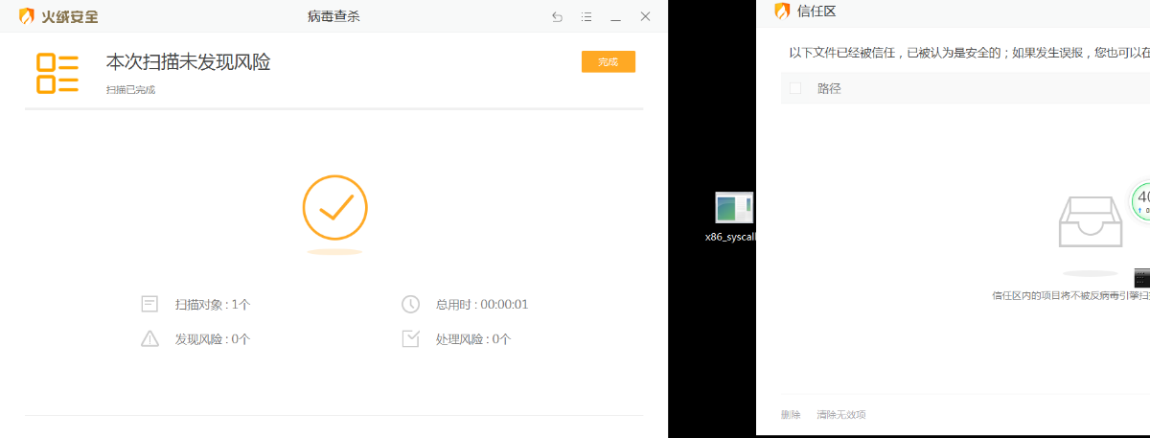This screenshot has width=1150, height=438.
Task: Click the 信任区 shield logo icon
Action: click(x=782, y=12)
